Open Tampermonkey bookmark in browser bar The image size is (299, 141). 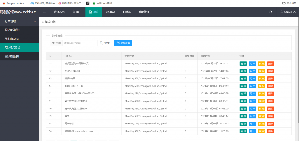coord(15,3)
